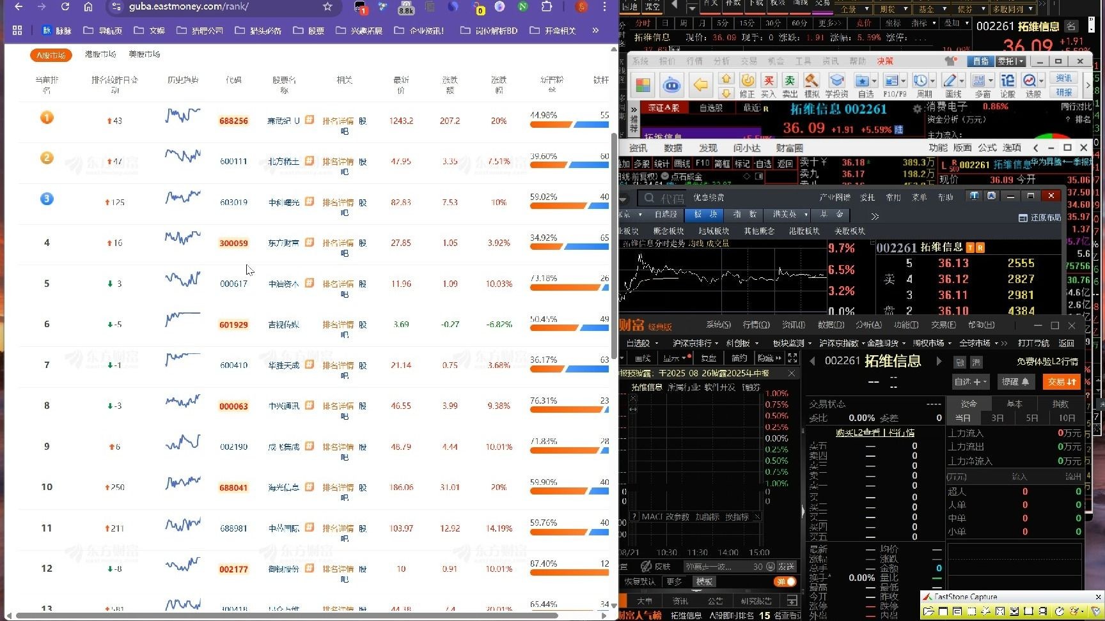Expand the 沪深京排行 dropdown menu
This screenshot has height=621, width=1105.
pyautogui.click(x=696, y=343)
